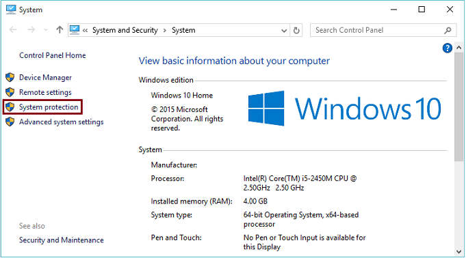466x258 pixels.
Task: Open the address bar history dropdown
Action: click(284, 30)
